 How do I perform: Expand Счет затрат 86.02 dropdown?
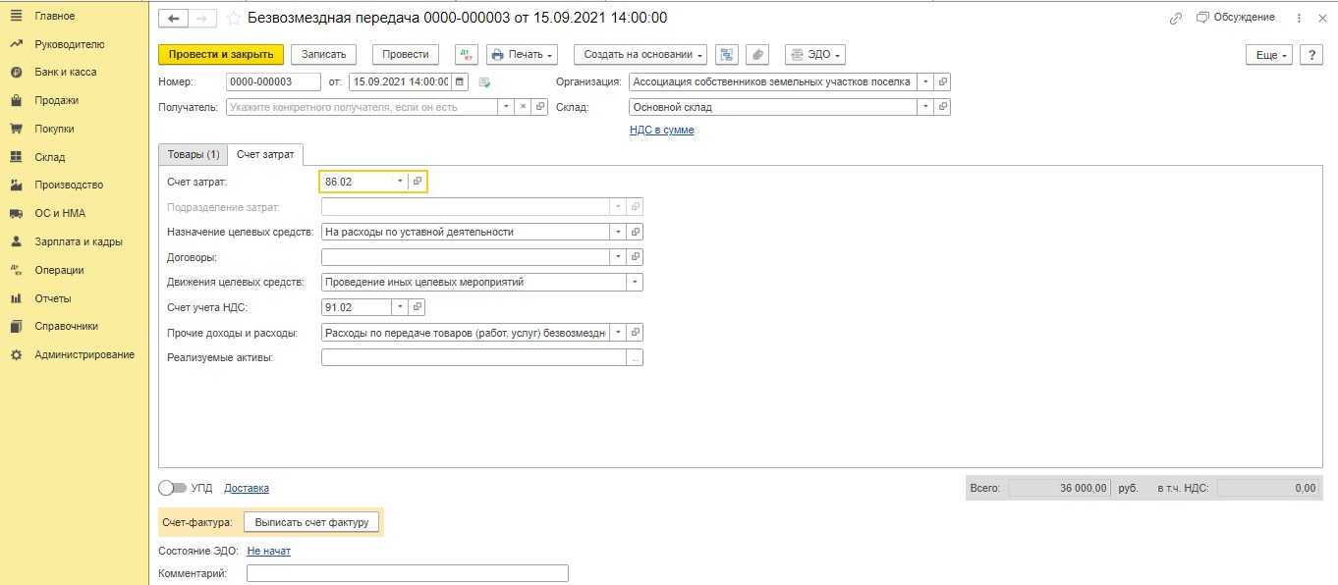tap(400, 182)
